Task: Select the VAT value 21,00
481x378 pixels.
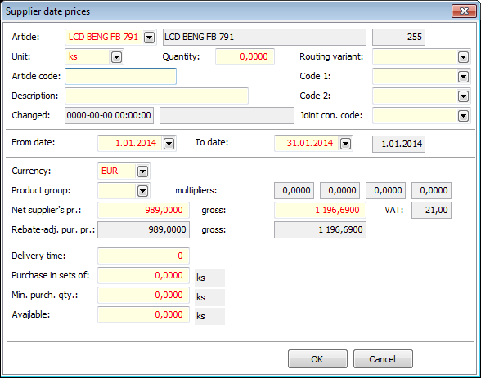Action: click(x=431, y=210)
